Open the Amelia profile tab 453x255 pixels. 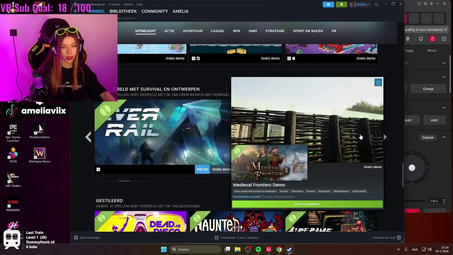[180, 11]
